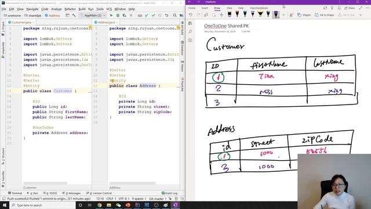The width and height of the screenshot is (371, 209).
Task: Switch to the Customer.java editor tab
Action: pyautogui.click(x=21, y=22)
